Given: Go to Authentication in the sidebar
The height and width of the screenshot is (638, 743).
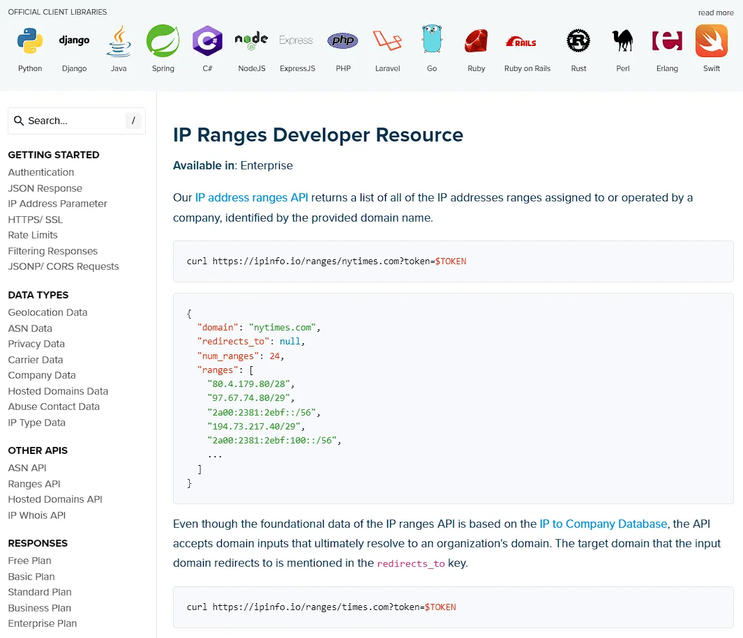Looking at the screenshot, I should (x=41, y=172).
